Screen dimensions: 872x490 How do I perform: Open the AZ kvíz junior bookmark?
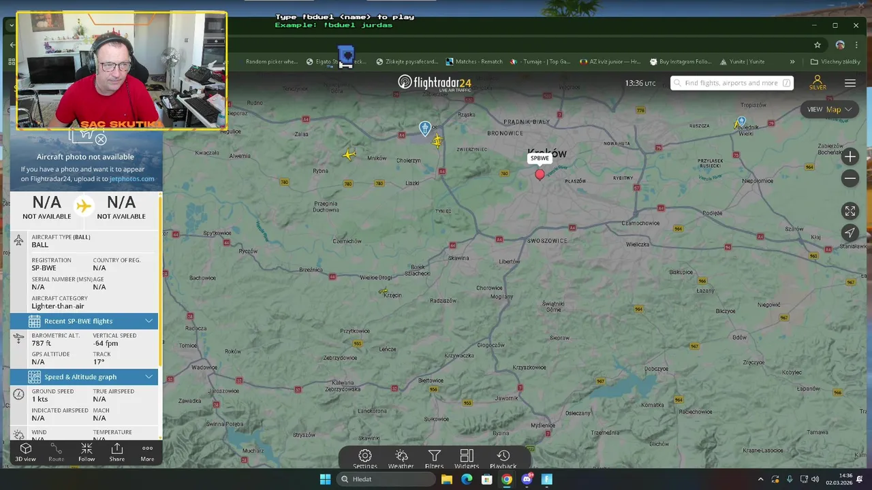(610, 61)
